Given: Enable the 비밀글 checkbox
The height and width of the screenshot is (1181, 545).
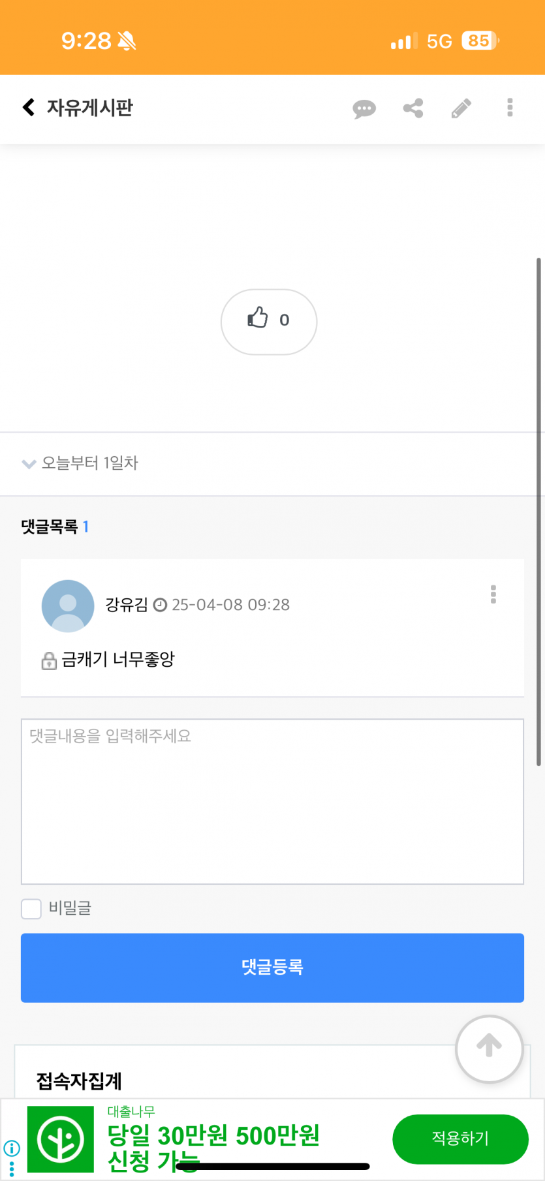Looking at the screenshot, I should pos(31,908).
